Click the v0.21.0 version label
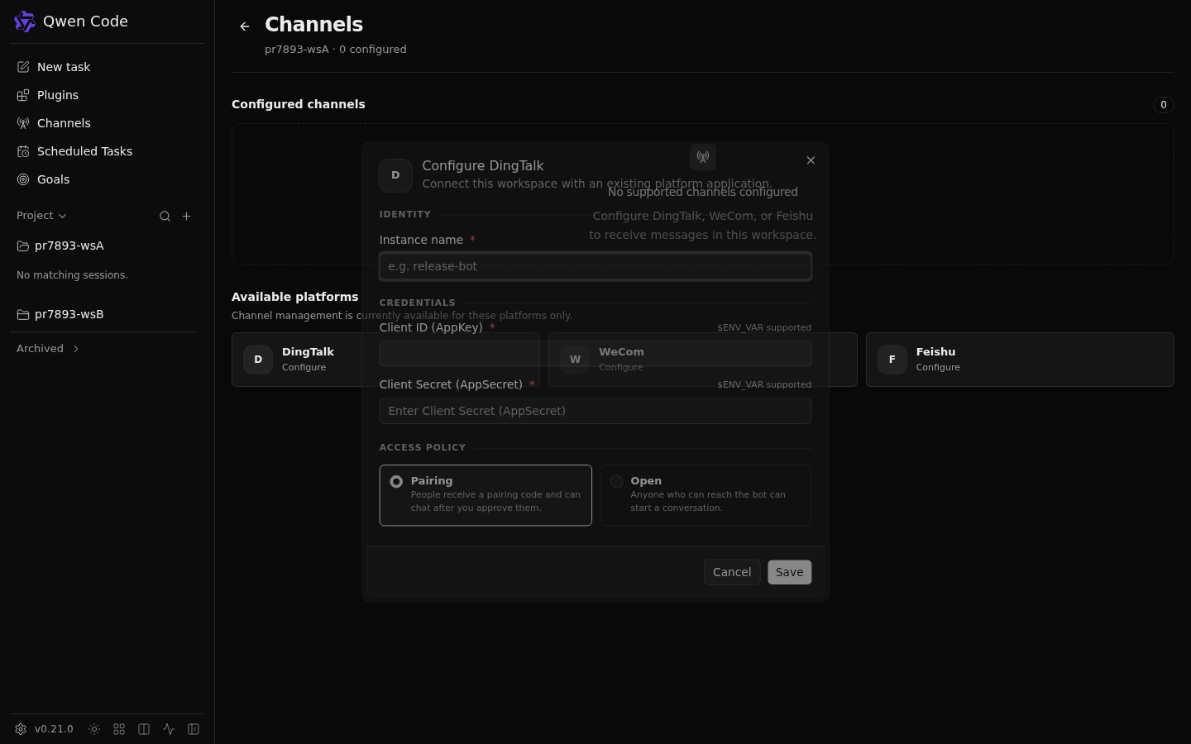 [54, 729]
